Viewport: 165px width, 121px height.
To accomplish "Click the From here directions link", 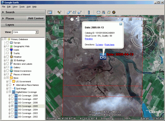I will point(109,44).
